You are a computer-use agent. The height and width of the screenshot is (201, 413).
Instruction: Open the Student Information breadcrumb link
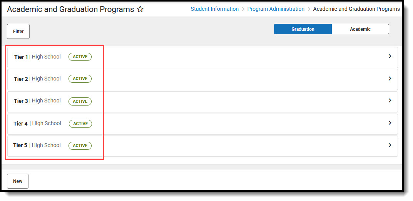(x=214, y=9)
